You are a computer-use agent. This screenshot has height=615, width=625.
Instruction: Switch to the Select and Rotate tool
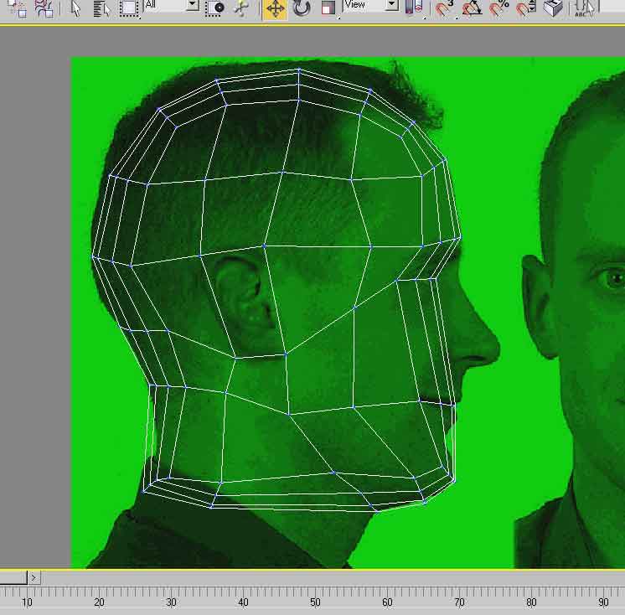pos(302,8)
